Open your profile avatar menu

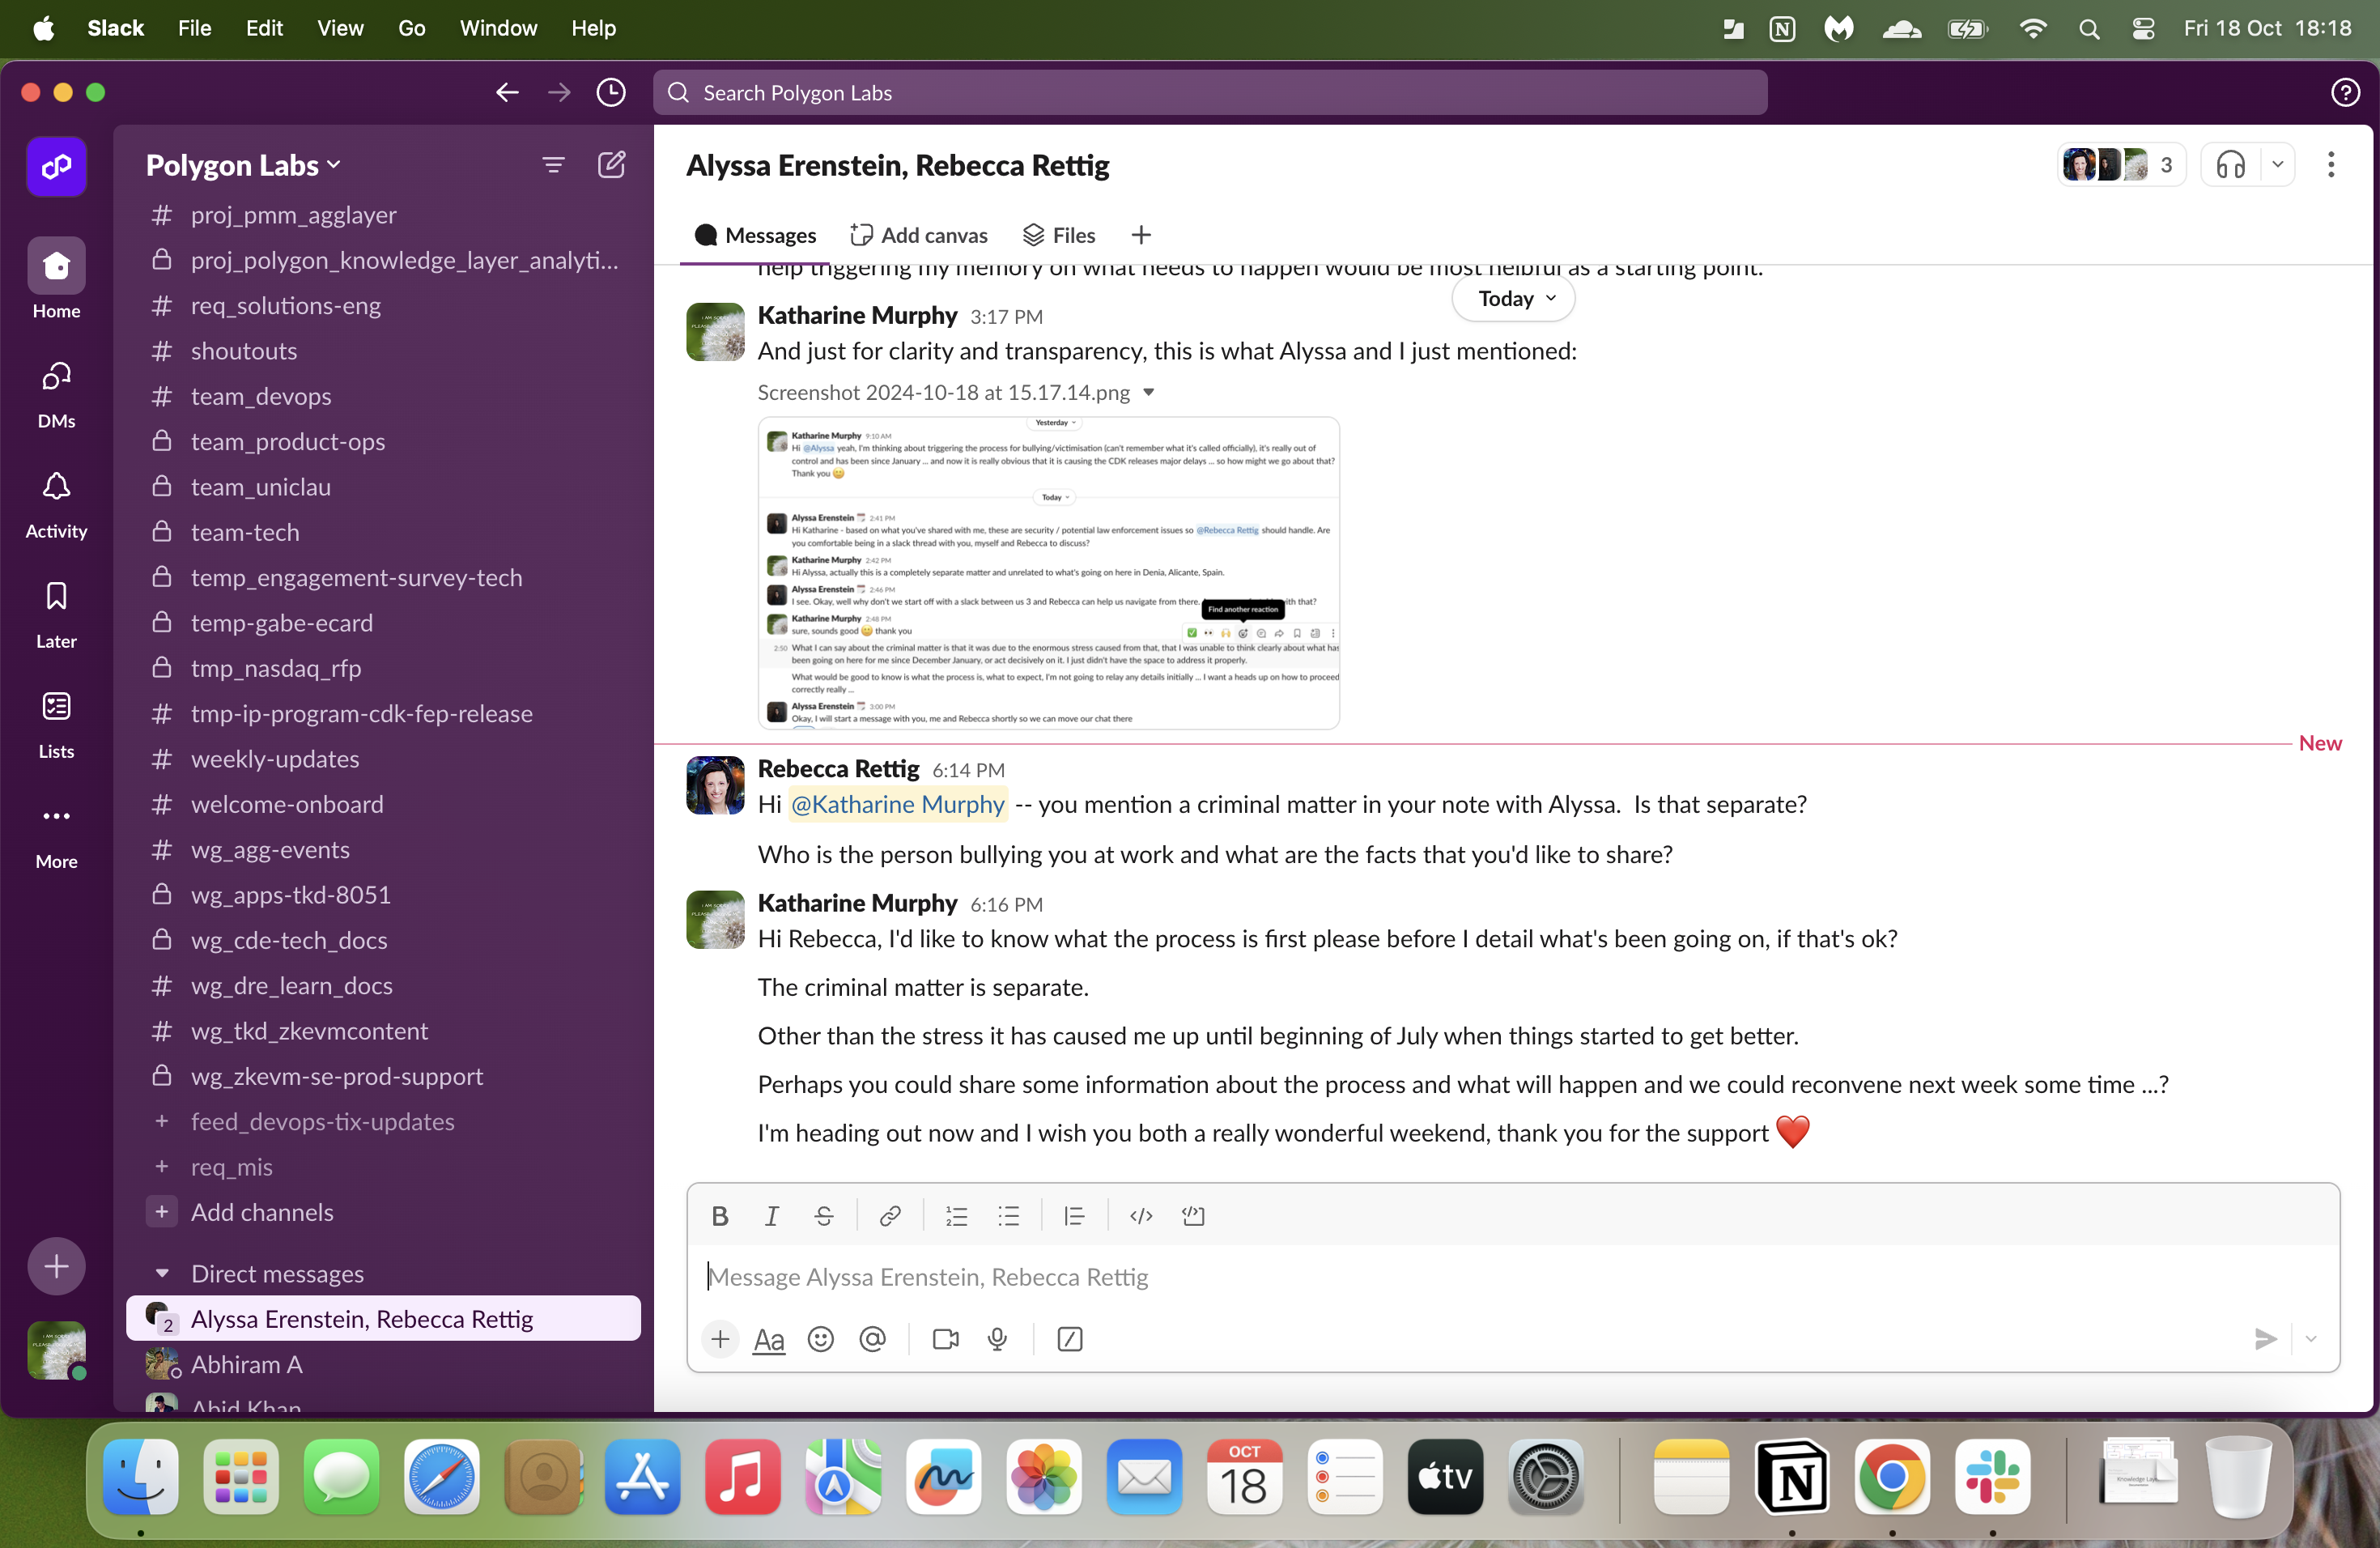(56, 1350)
